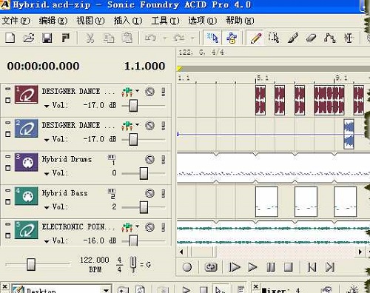
Task: Click ELECTRONIC POIN track loop icon
Action: (x=27, y=230)
